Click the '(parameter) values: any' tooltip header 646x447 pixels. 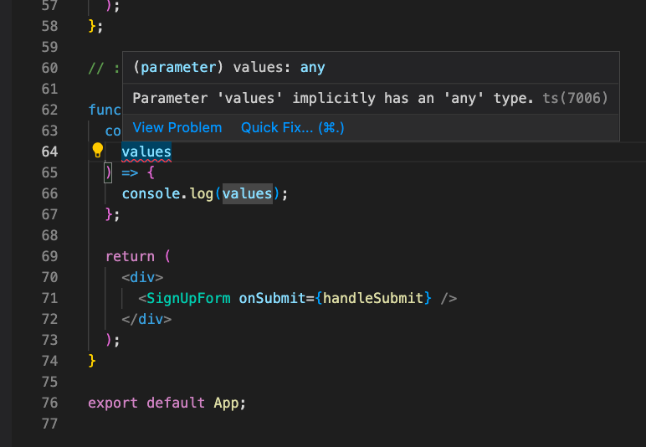pyautogui.click(x=229, y=68)
